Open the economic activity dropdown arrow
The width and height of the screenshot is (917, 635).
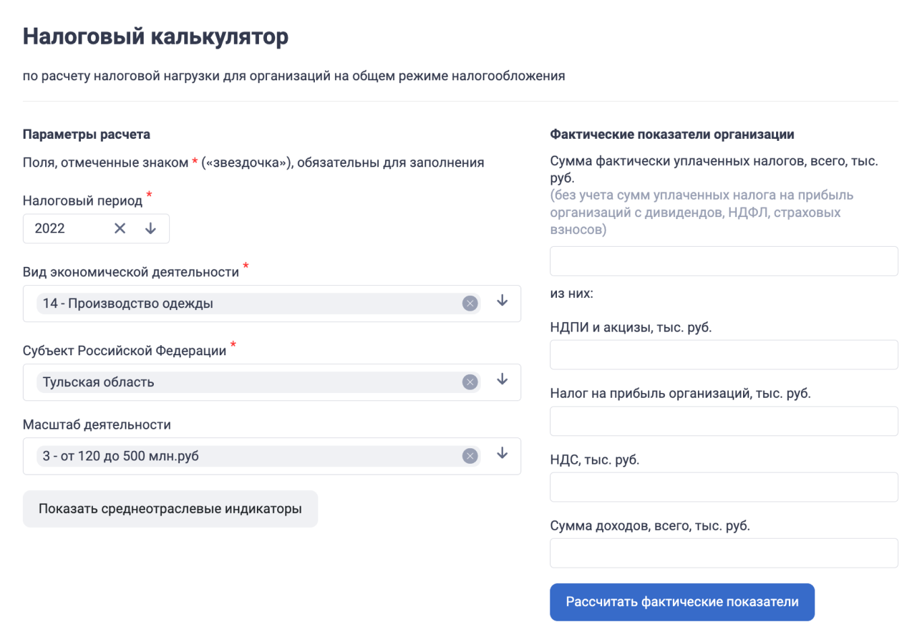pyautogui.click(x=502, y=302)
